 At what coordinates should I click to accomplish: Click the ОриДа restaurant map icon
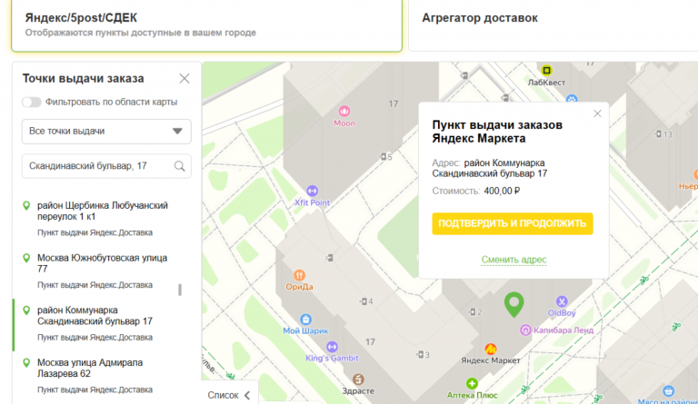click(x=299, y=275)
